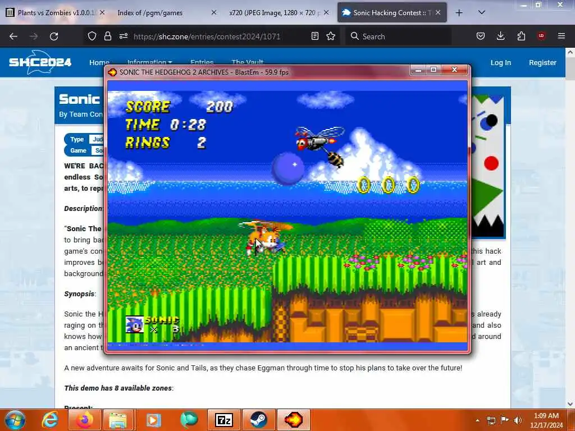Open the Windows Start menu orb
This screenshot has height=431, width=575.
[14, 420]
